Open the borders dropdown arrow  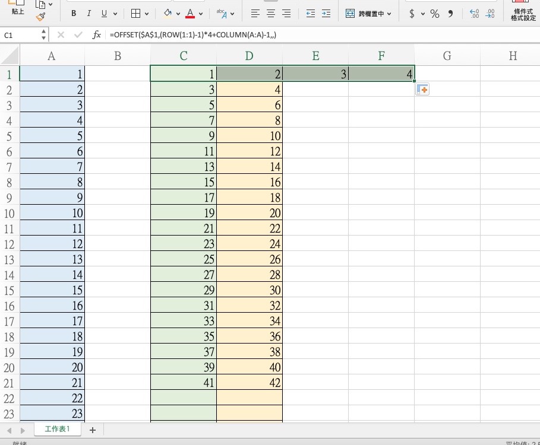click(x=147, y=14)
